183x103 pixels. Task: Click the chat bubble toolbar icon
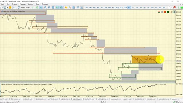pyautogui.click(x=5, y=7)
